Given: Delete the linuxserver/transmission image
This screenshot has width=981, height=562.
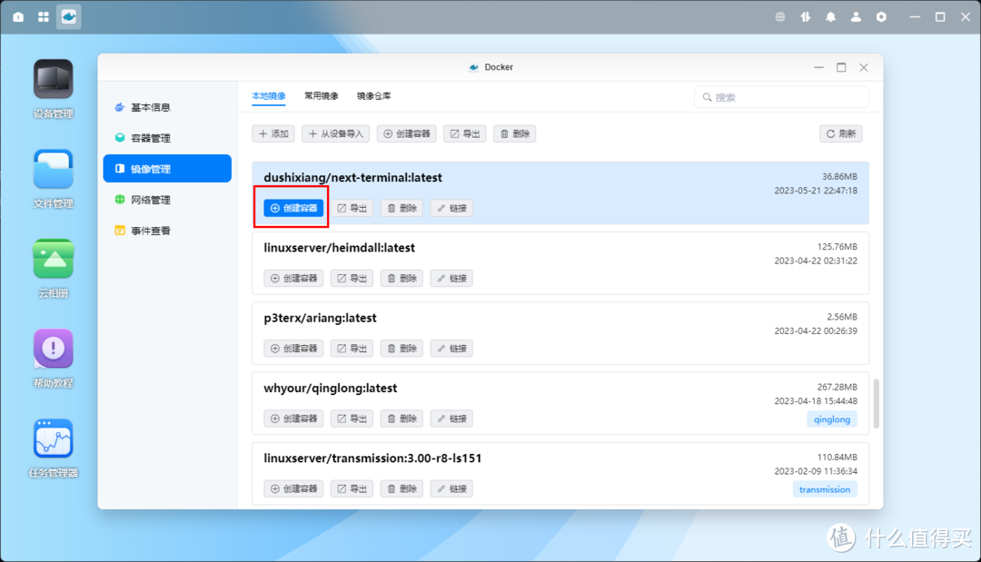Looking at the screenshot, I should click(401, 488).
